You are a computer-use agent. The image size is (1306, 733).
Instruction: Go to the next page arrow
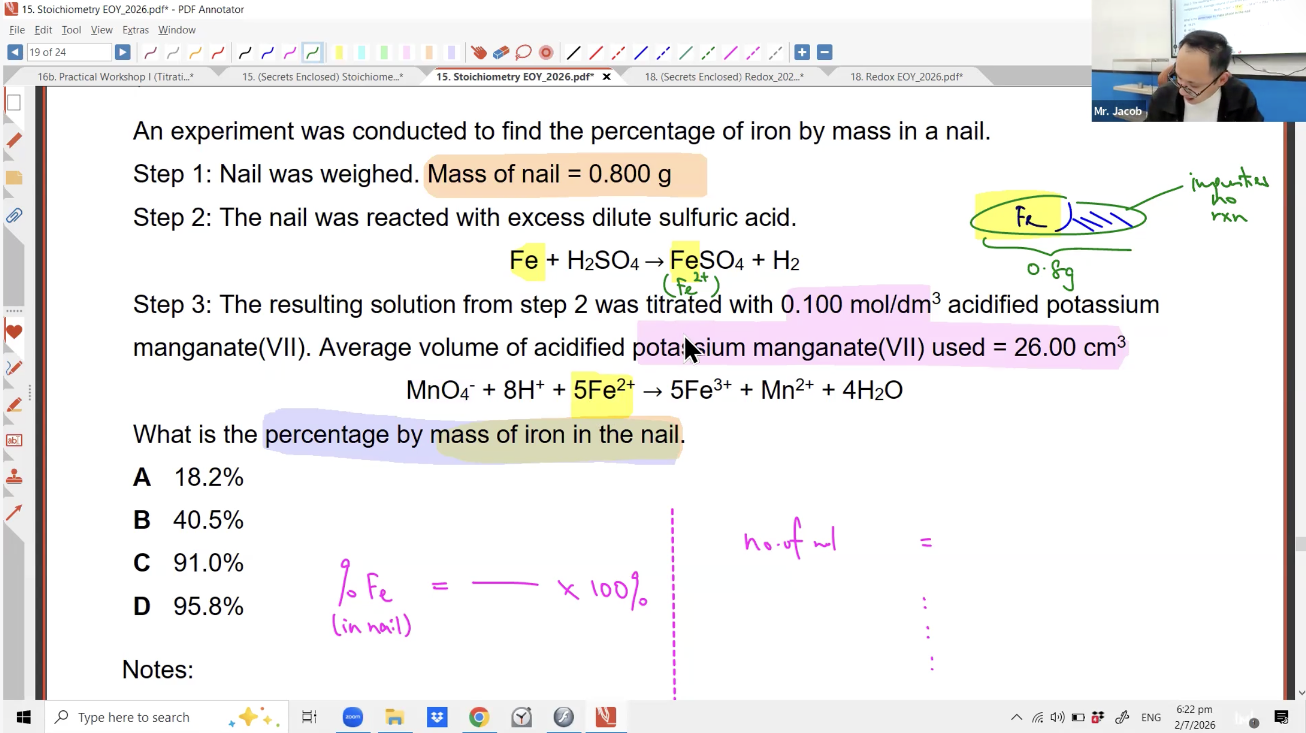pos(122,52)
